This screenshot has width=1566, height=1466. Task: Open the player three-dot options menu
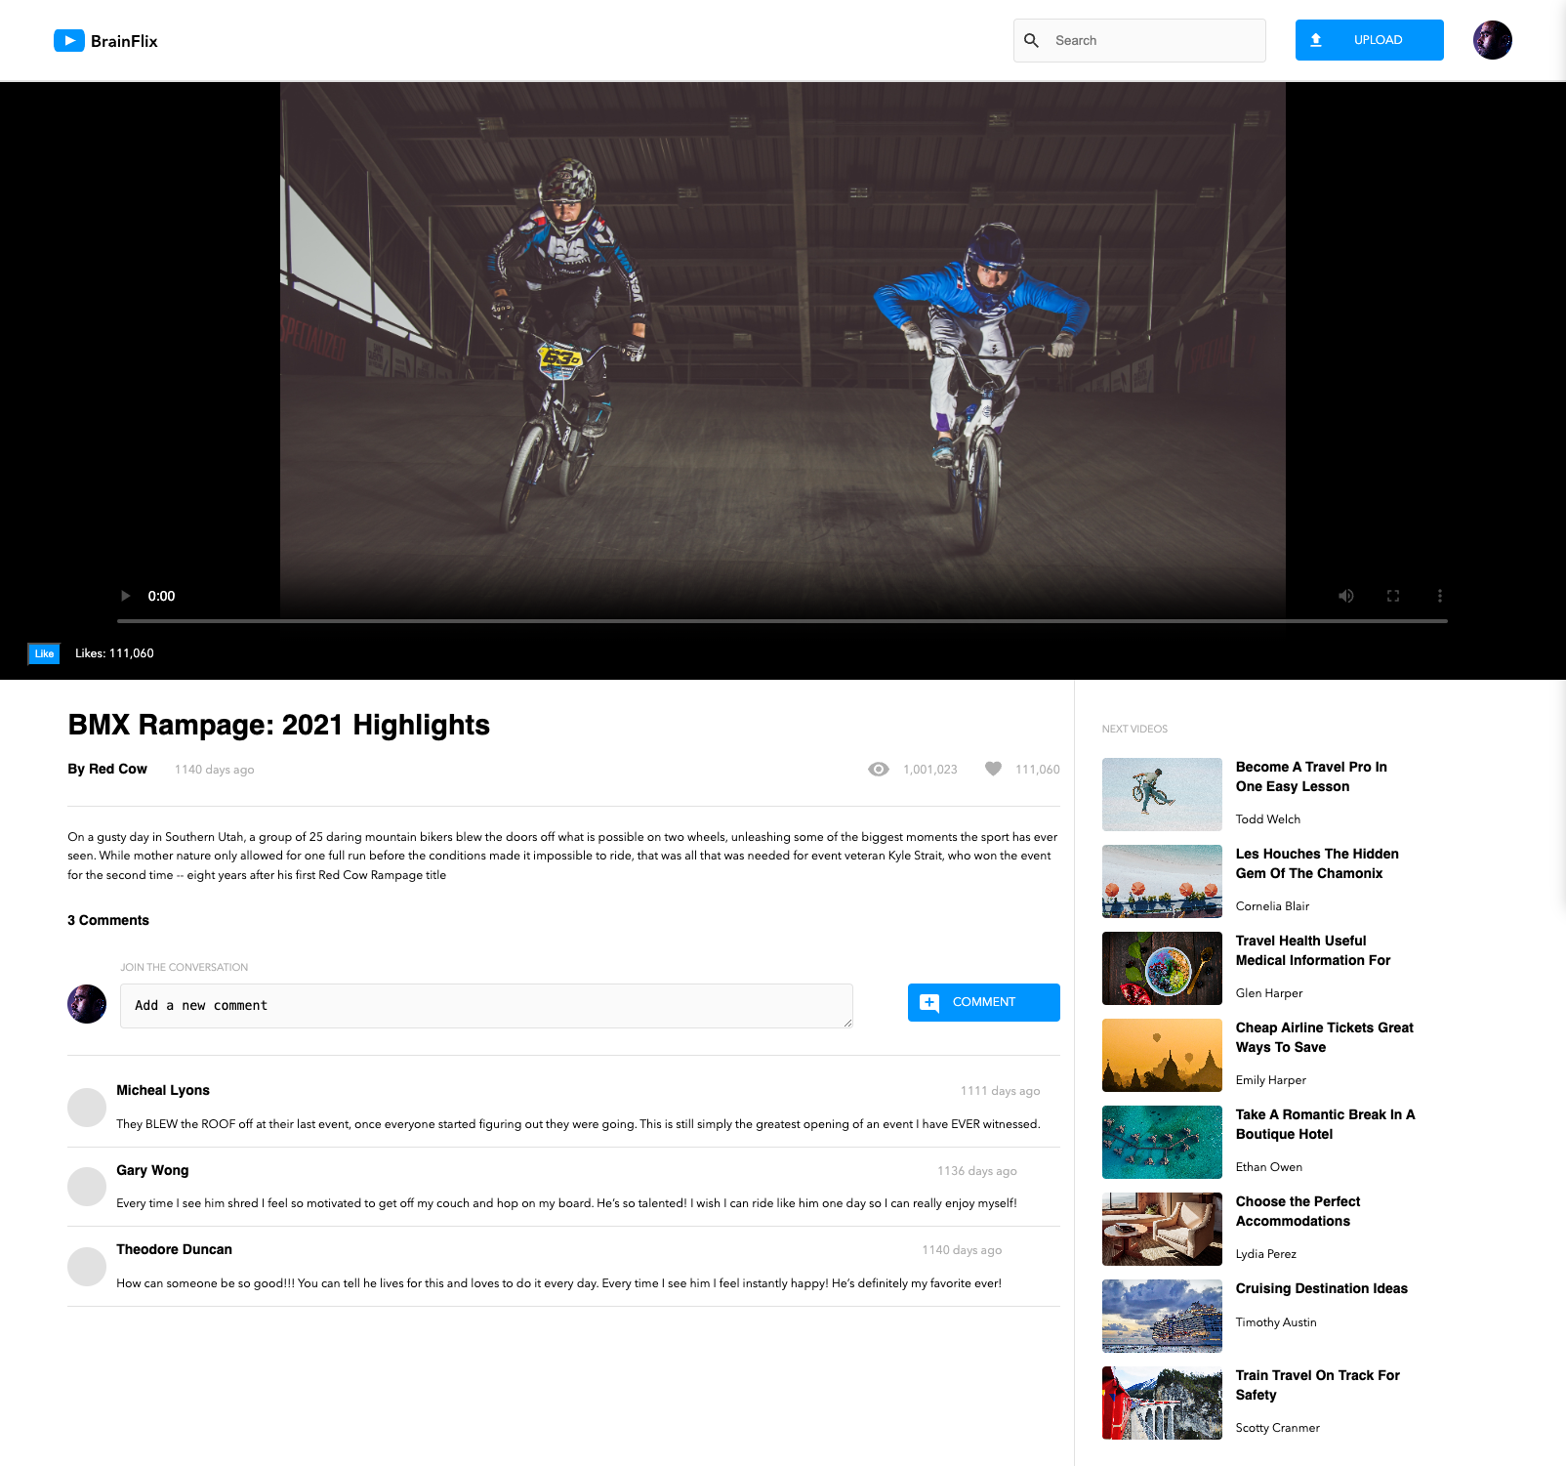pyautogui.click(x=1440, y=595)
